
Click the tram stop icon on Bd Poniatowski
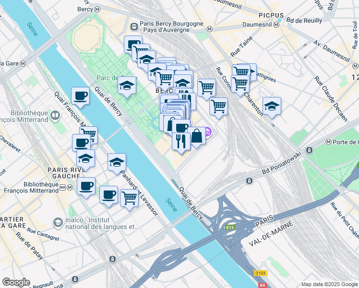pyautogui.click(x=249, y=180)
